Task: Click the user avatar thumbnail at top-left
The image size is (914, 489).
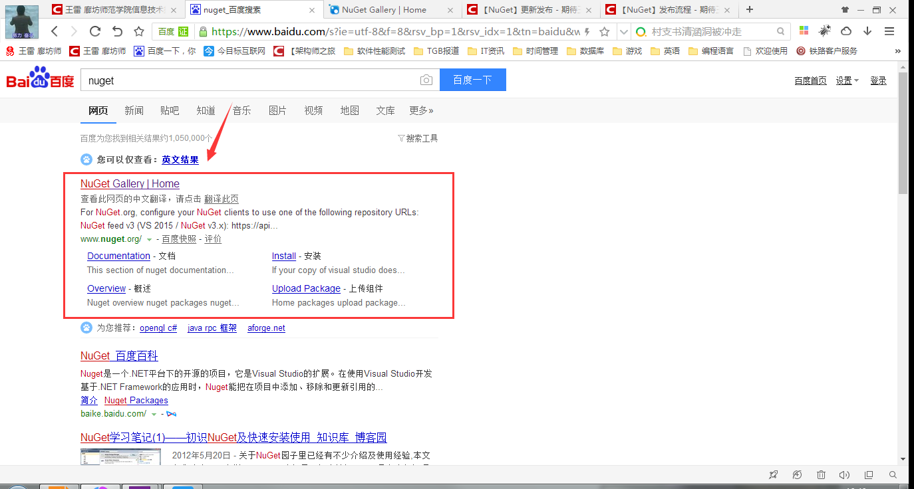Action: click(23, 21)
